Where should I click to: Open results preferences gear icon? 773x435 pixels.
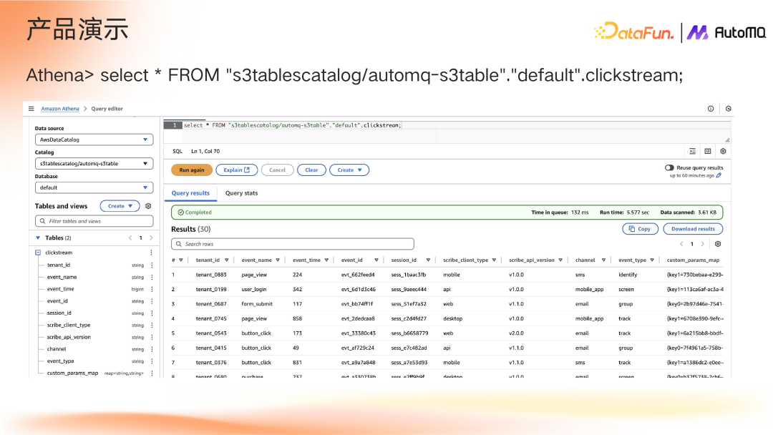(718, 244)
